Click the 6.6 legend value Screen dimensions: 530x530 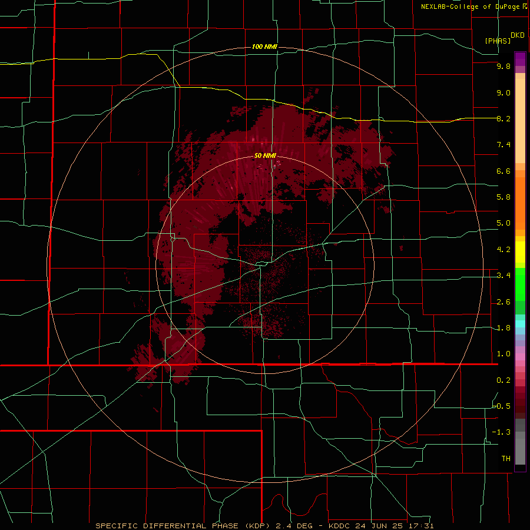[503, 171]
